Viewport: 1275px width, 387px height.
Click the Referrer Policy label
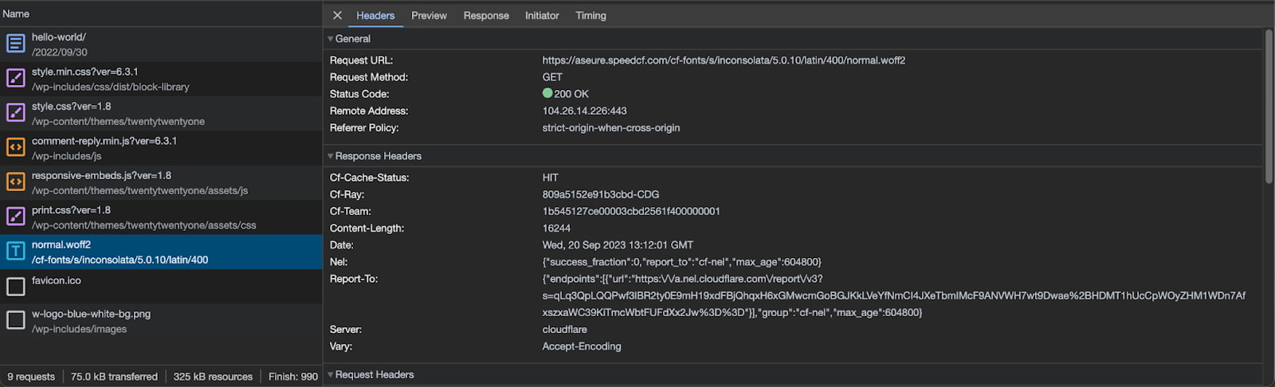(364, 127)
